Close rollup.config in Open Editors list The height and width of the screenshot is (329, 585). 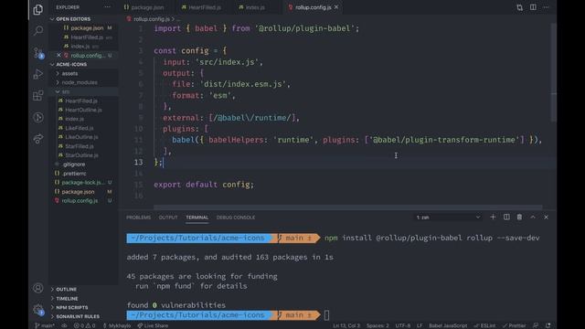(x=58, y=55)
